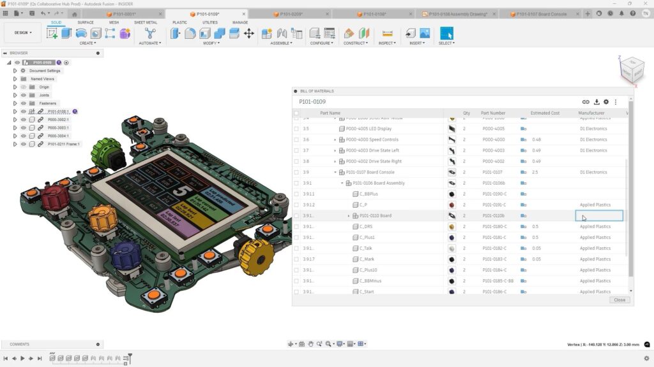Select the Extrude tool in Create

pyautogui.click(x=66, y=33)
